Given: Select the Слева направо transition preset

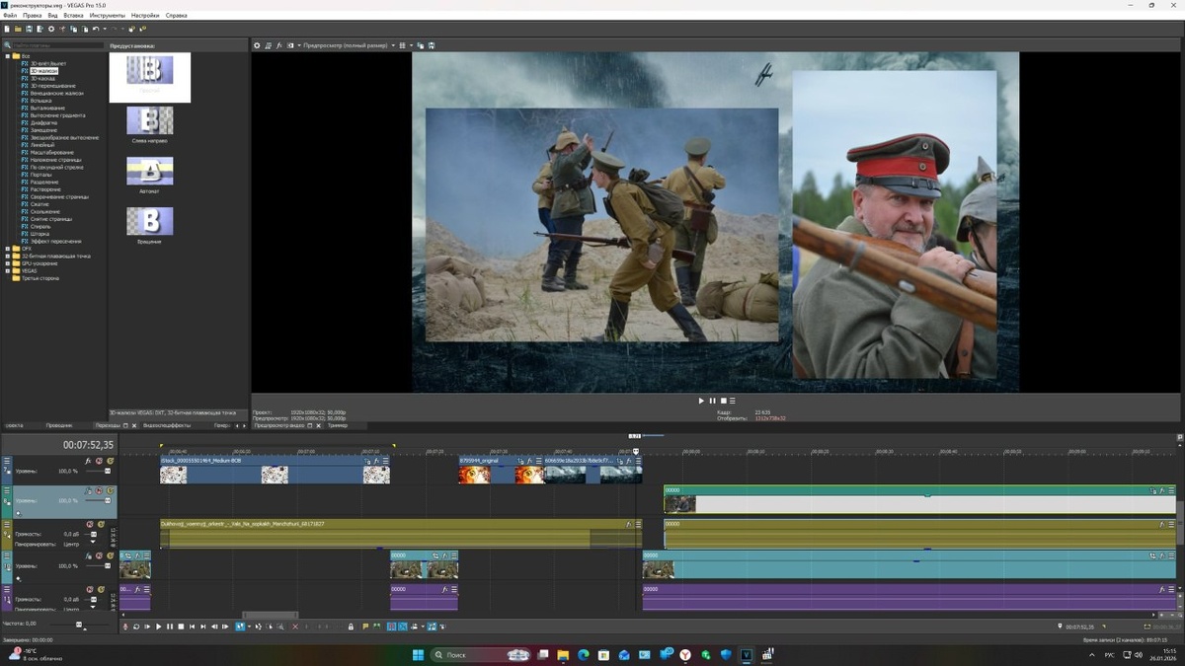Looking at the screenshot, I should pos(149,122).
